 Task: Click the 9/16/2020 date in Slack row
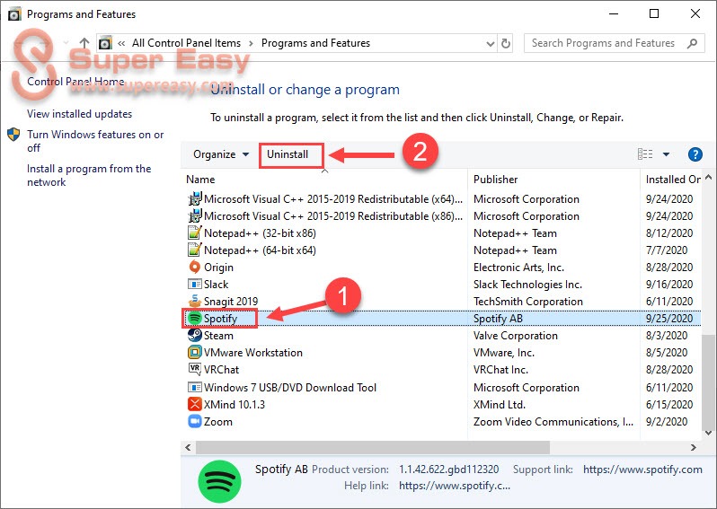[669, 285]
